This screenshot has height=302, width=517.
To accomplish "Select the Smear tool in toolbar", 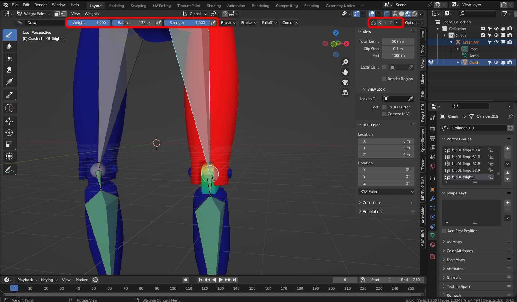I will pos(9,70).
